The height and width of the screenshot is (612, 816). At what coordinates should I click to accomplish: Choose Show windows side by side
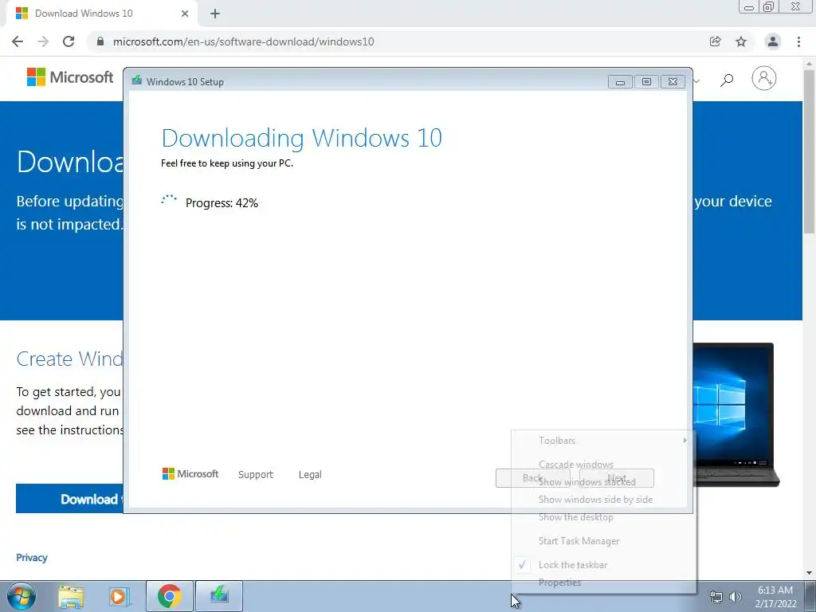pyautogui.click(x=604, y=500)
